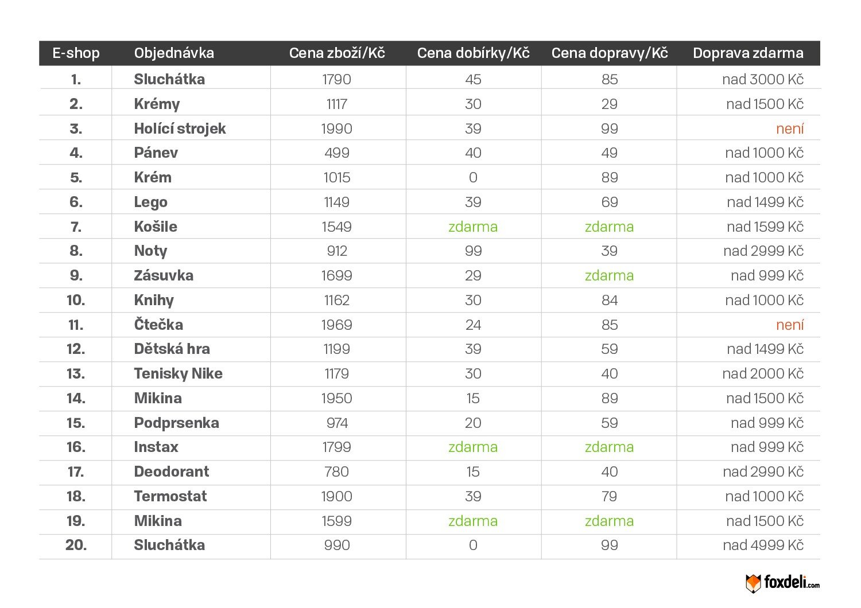Screen dimensions: 861x608
Task: Select the Termostat order name
Action: (170, 496)
